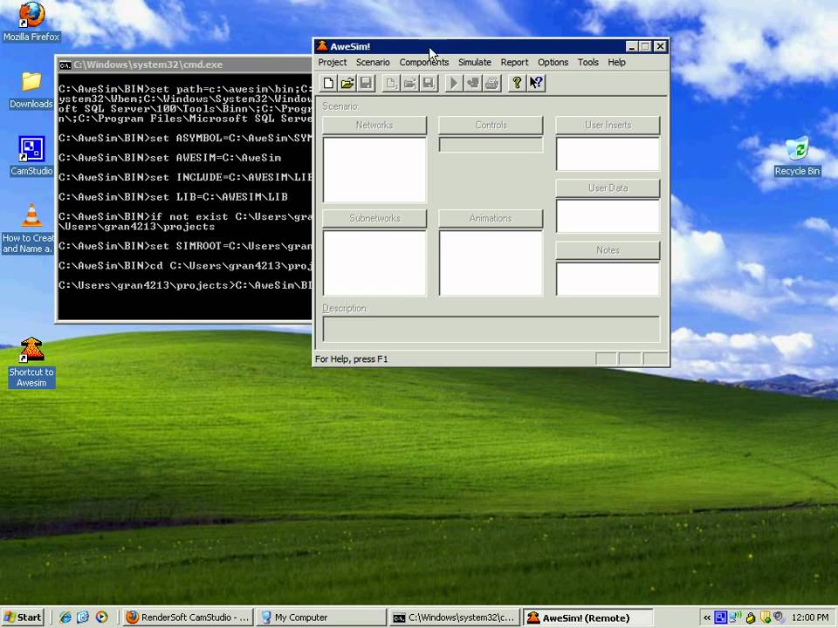Select the CamStudio desktop shortcut
The height and width of the screenshot is (628, 838).
pyautogui.click(x=31, y=155)
